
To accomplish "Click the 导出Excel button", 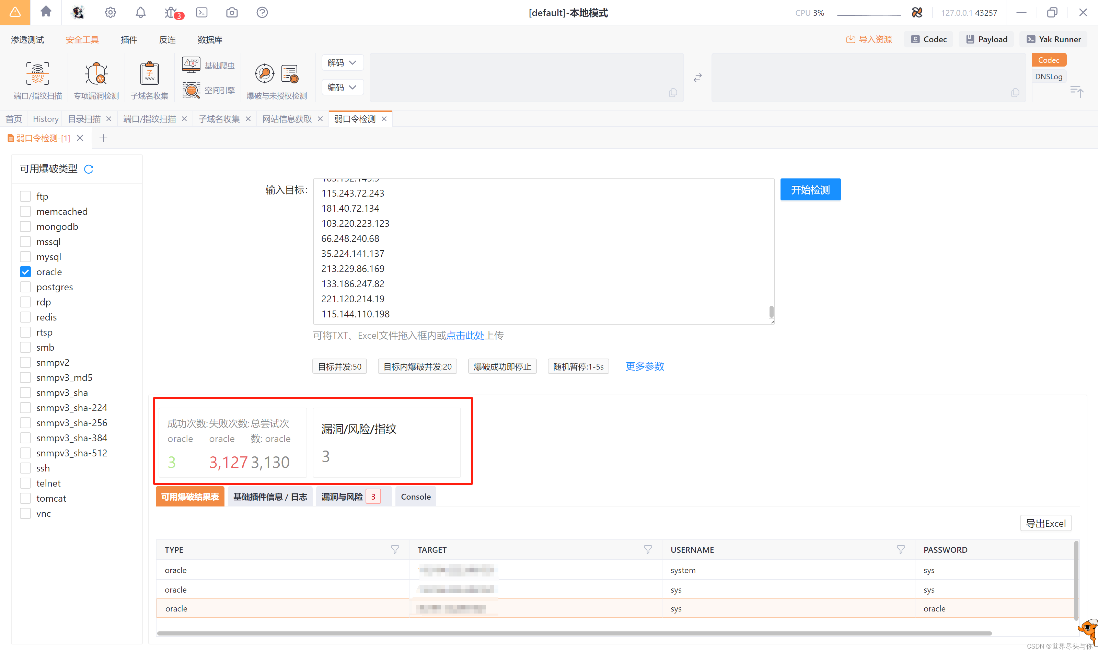I will point(1045,523).
